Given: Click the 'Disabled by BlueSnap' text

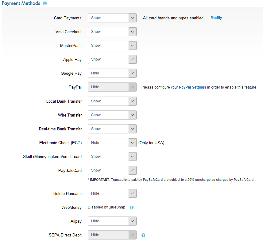Looking at the screenshot, I should pos(106,207).
